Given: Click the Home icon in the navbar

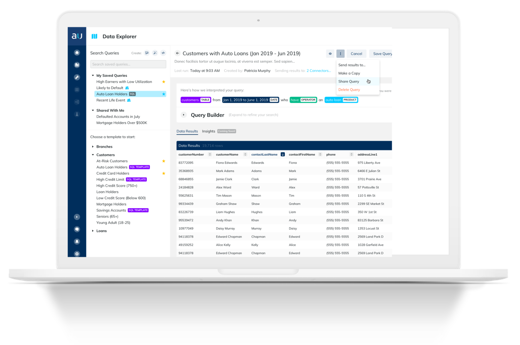Looking at the screenshot, I should (77, 52).
